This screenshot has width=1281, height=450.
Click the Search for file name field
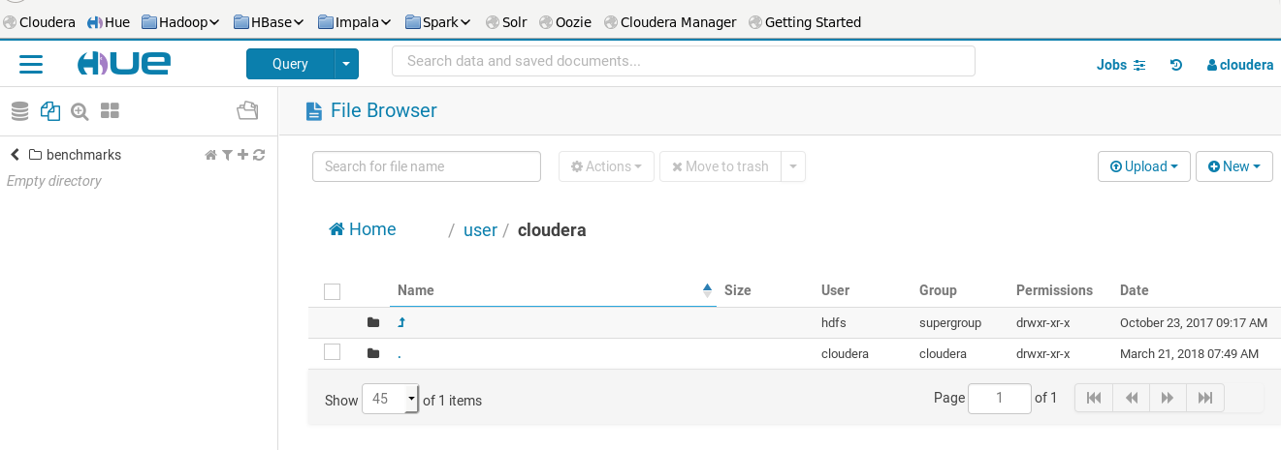(427, 166)
